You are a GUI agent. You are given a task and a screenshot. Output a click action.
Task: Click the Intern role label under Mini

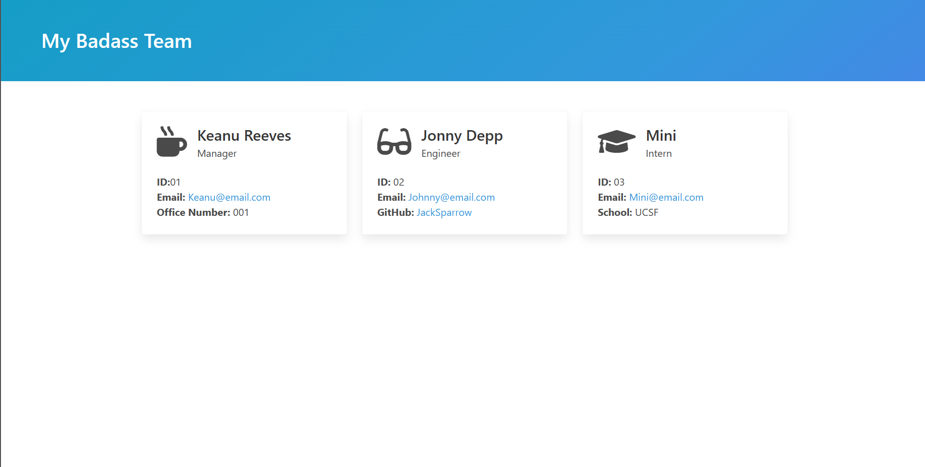pos(659,153)
